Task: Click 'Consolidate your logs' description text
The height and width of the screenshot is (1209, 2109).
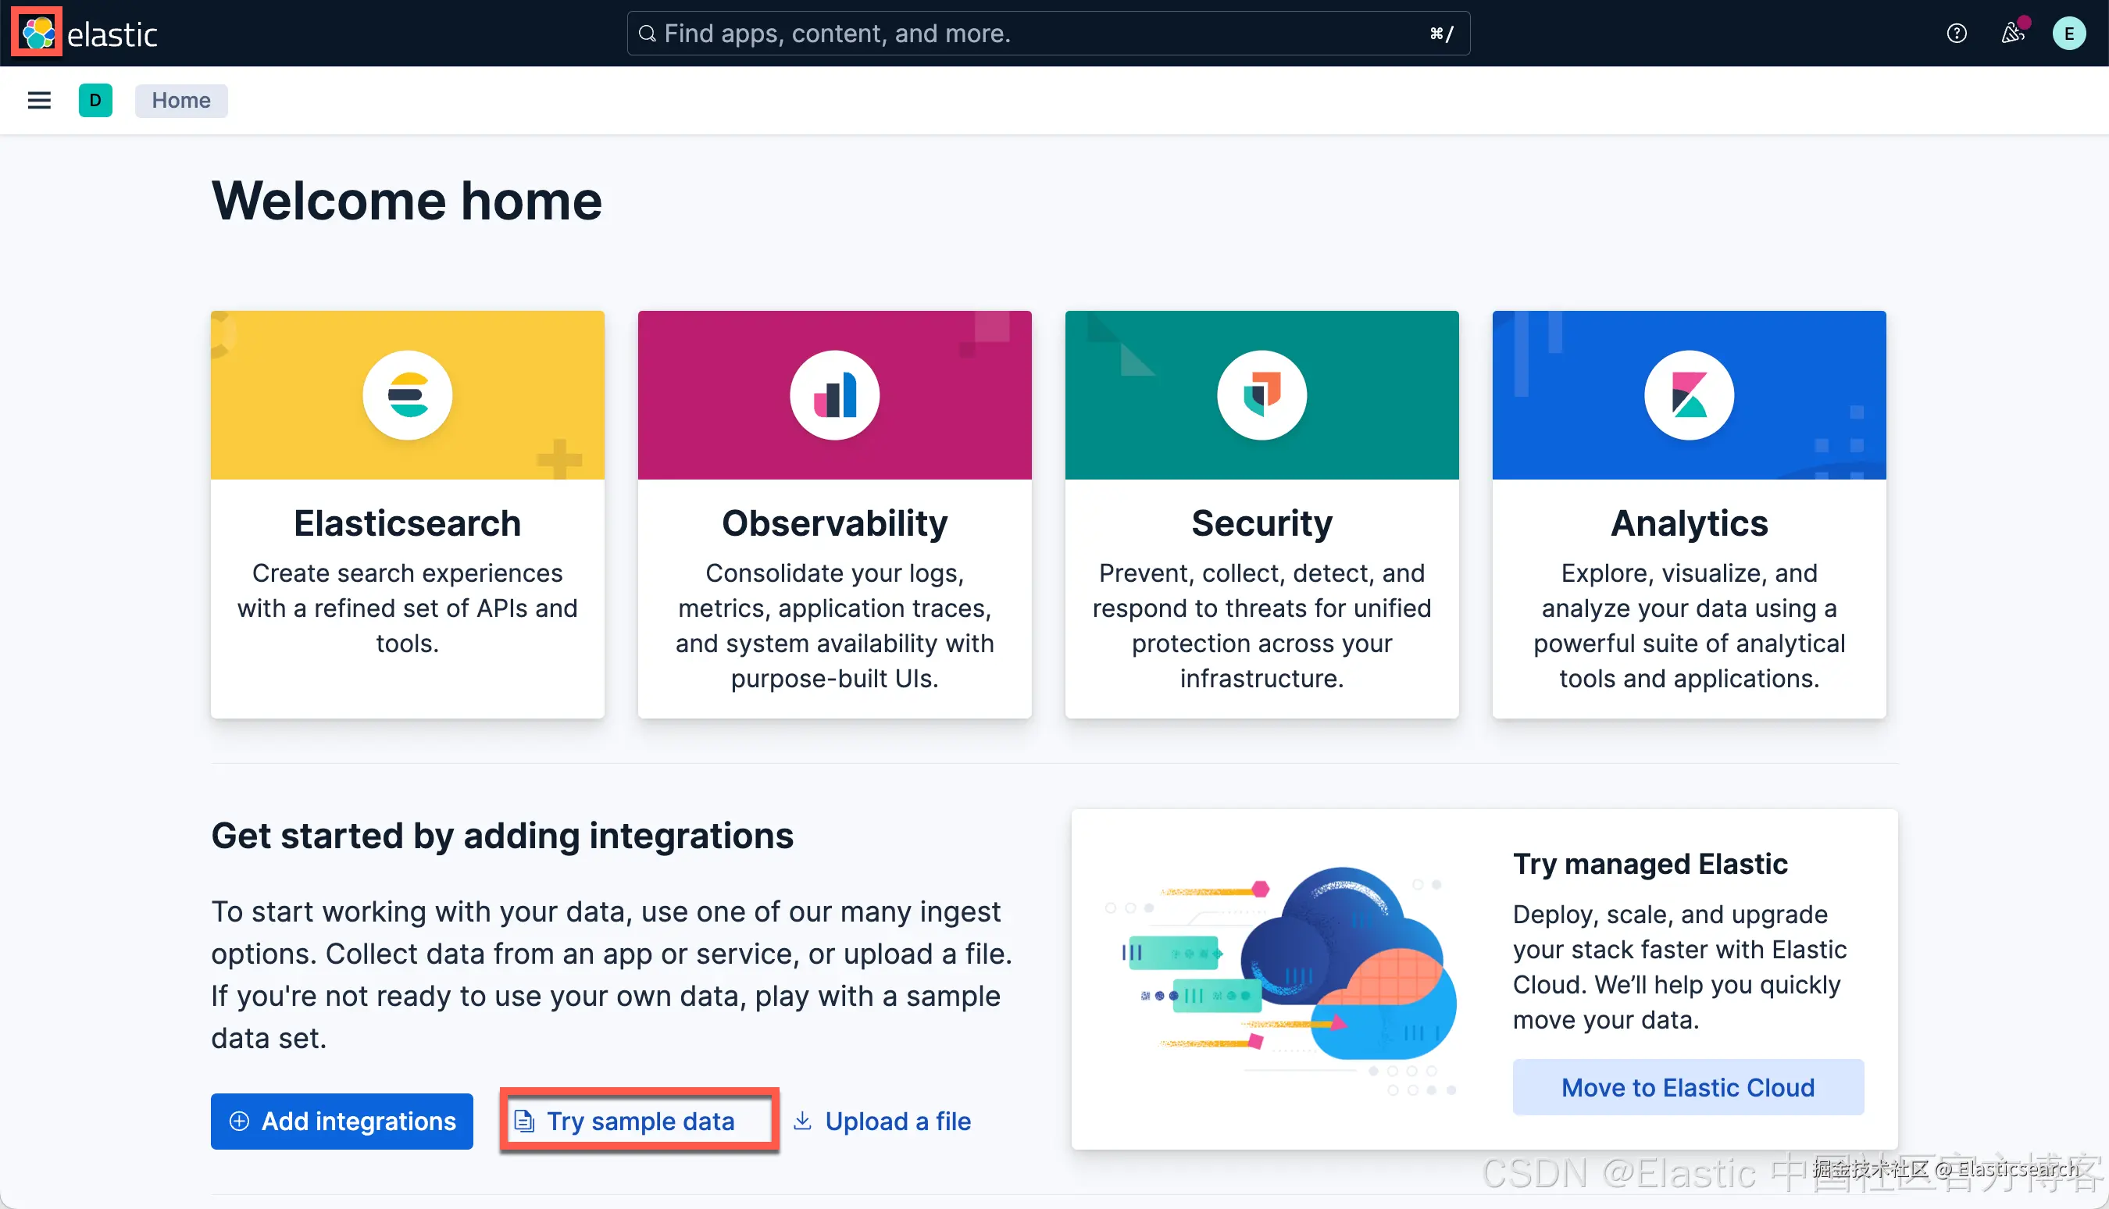Action: [834, 626]
